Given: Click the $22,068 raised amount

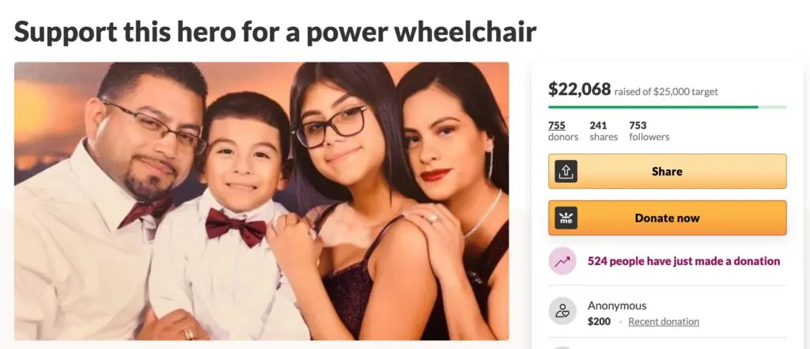Looking at the screenshot, I should click(579, 89).
